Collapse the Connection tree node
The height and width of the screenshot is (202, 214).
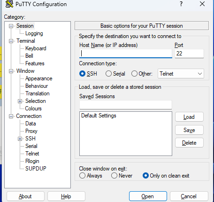coord(11,116)
